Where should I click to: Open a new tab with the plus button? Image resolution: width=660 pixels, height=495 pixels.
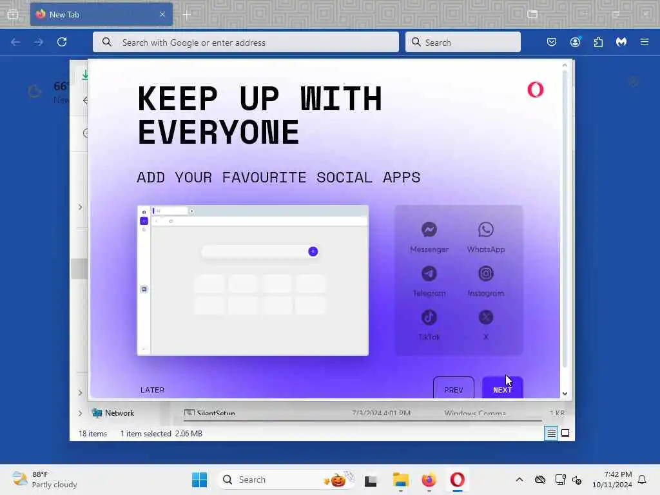pos(187,15)
